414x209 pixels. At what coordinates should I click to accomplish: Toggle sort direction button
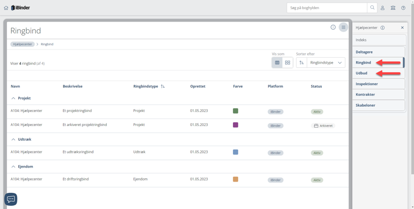[301, 63]
